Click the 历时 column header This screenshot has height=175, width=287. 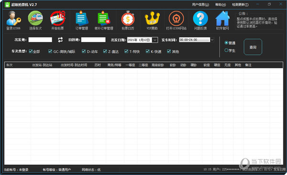coord(98,65)
